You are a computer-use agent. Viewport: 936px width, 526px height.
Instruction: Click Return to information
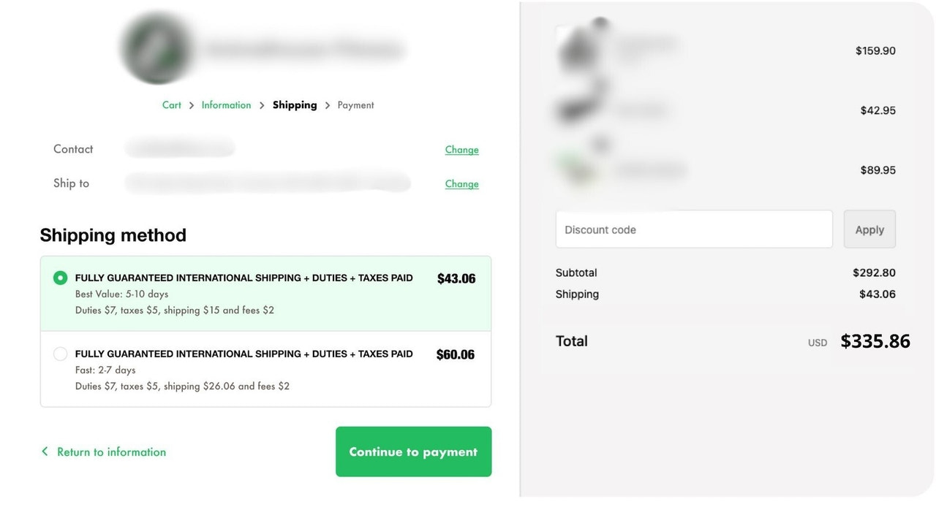coord(111,451)
